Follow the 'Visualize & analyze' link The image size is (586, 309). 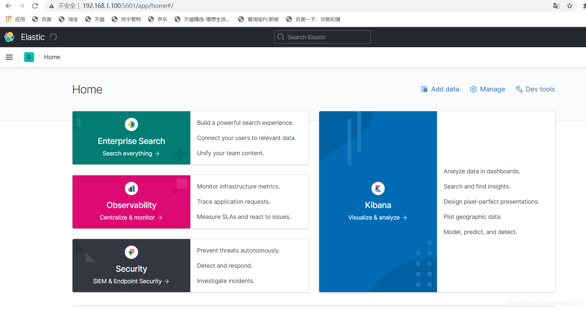(378, 217)
